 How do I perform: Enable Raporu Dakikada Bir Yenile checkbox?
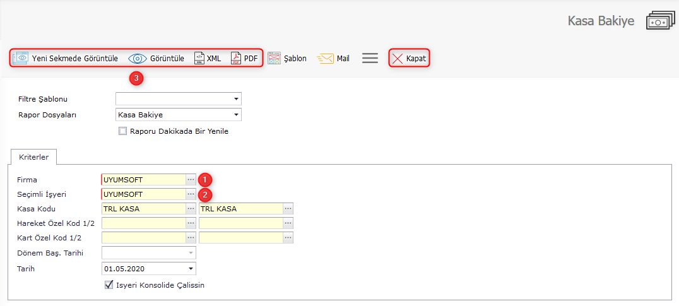tap(122, 131)
